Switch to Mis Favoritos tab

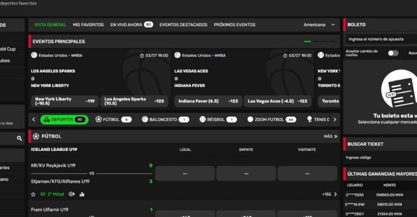tap(89, 25)
